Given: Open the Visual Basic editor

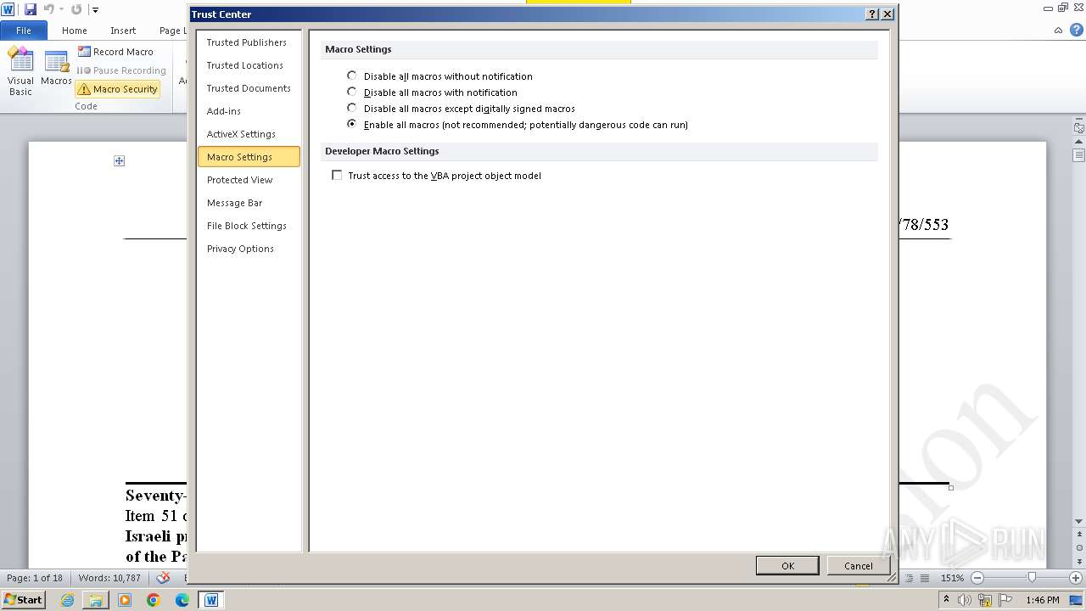Looking at the screenshot, I should point(20,72).
